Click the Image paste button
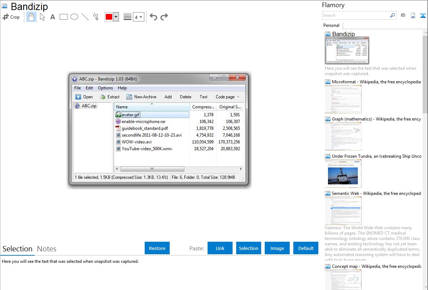 click(277, 248)
